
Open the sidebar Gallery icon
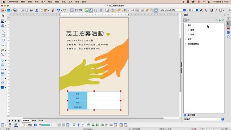click(x=228, y=28)
